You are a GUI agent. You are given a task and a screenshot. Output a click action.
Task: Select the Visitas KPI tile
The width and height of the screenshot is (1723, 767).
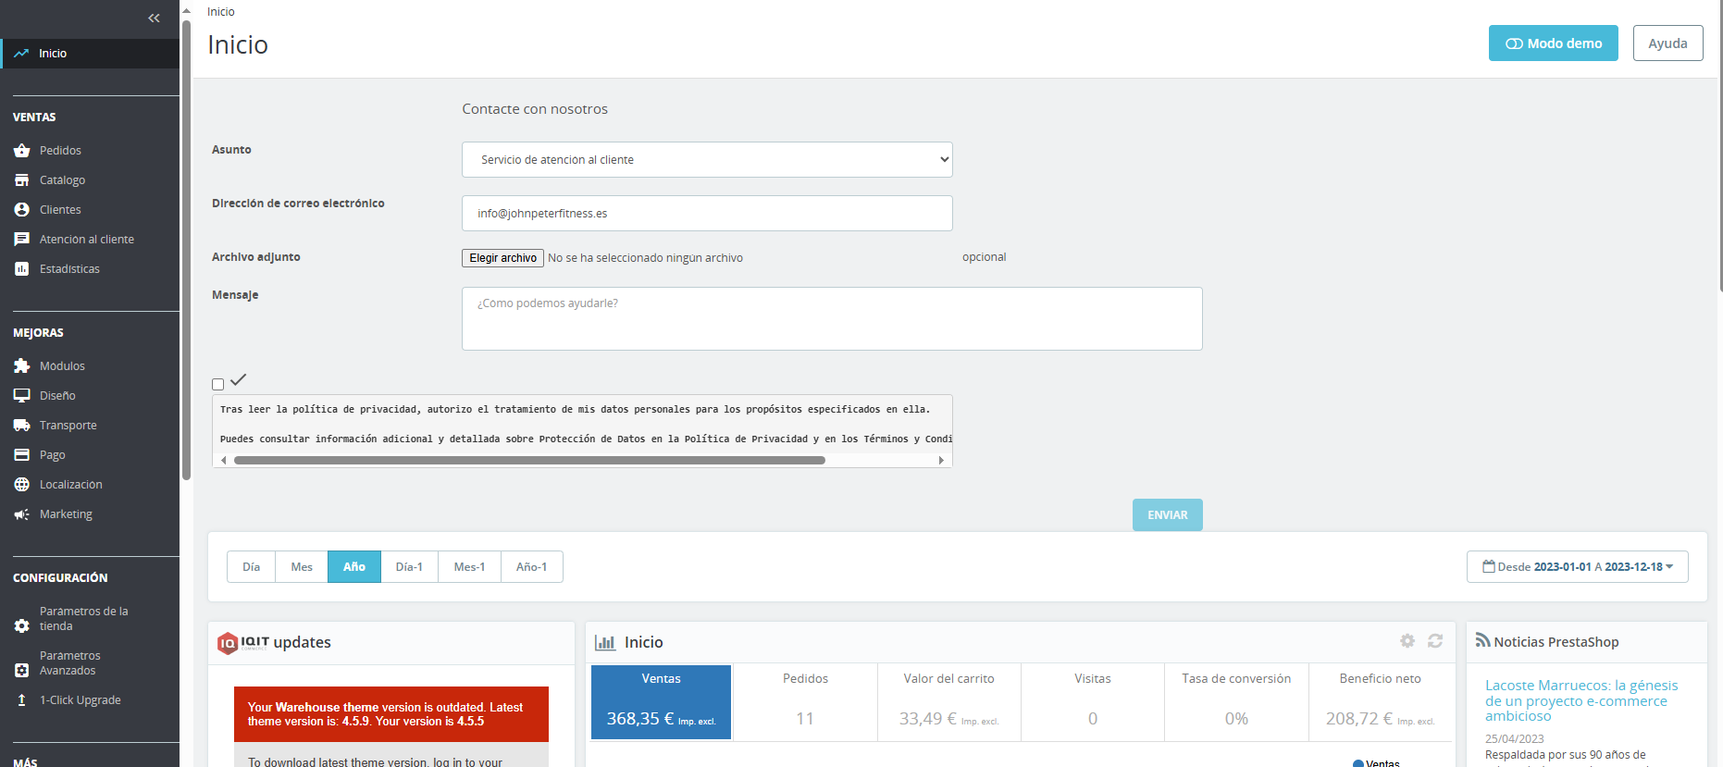[1093, 702]
